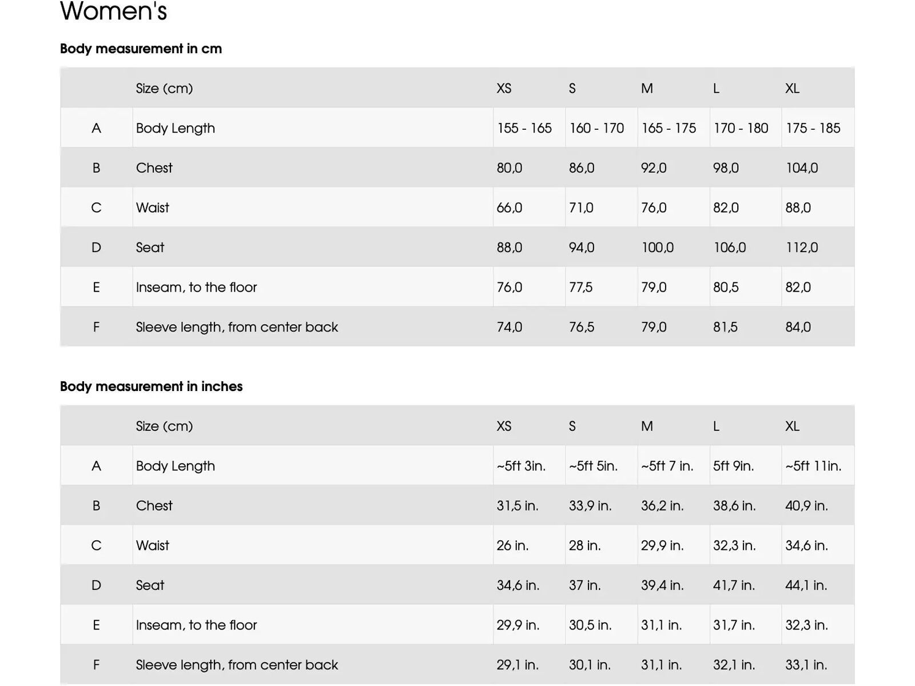Click the chest value 36,2 in.
The height and width of the screenshot is (686, 915).
point(662,506)
